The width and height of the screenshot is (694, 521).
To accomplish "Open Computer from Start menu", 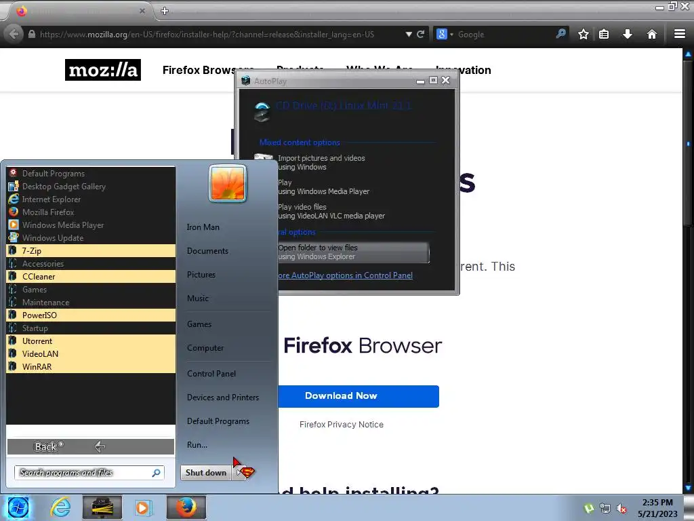I will pos(205,348).
